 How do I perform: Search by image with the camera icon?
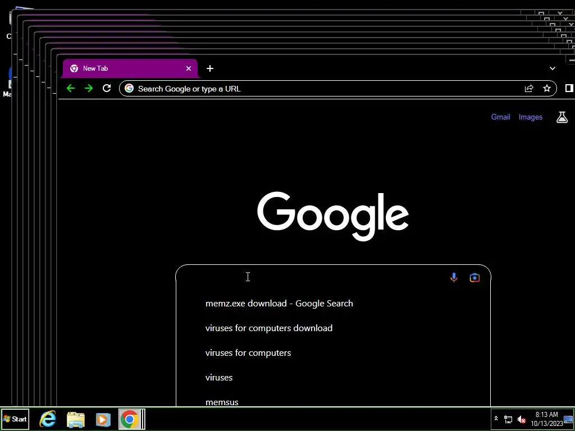[474, 277]
